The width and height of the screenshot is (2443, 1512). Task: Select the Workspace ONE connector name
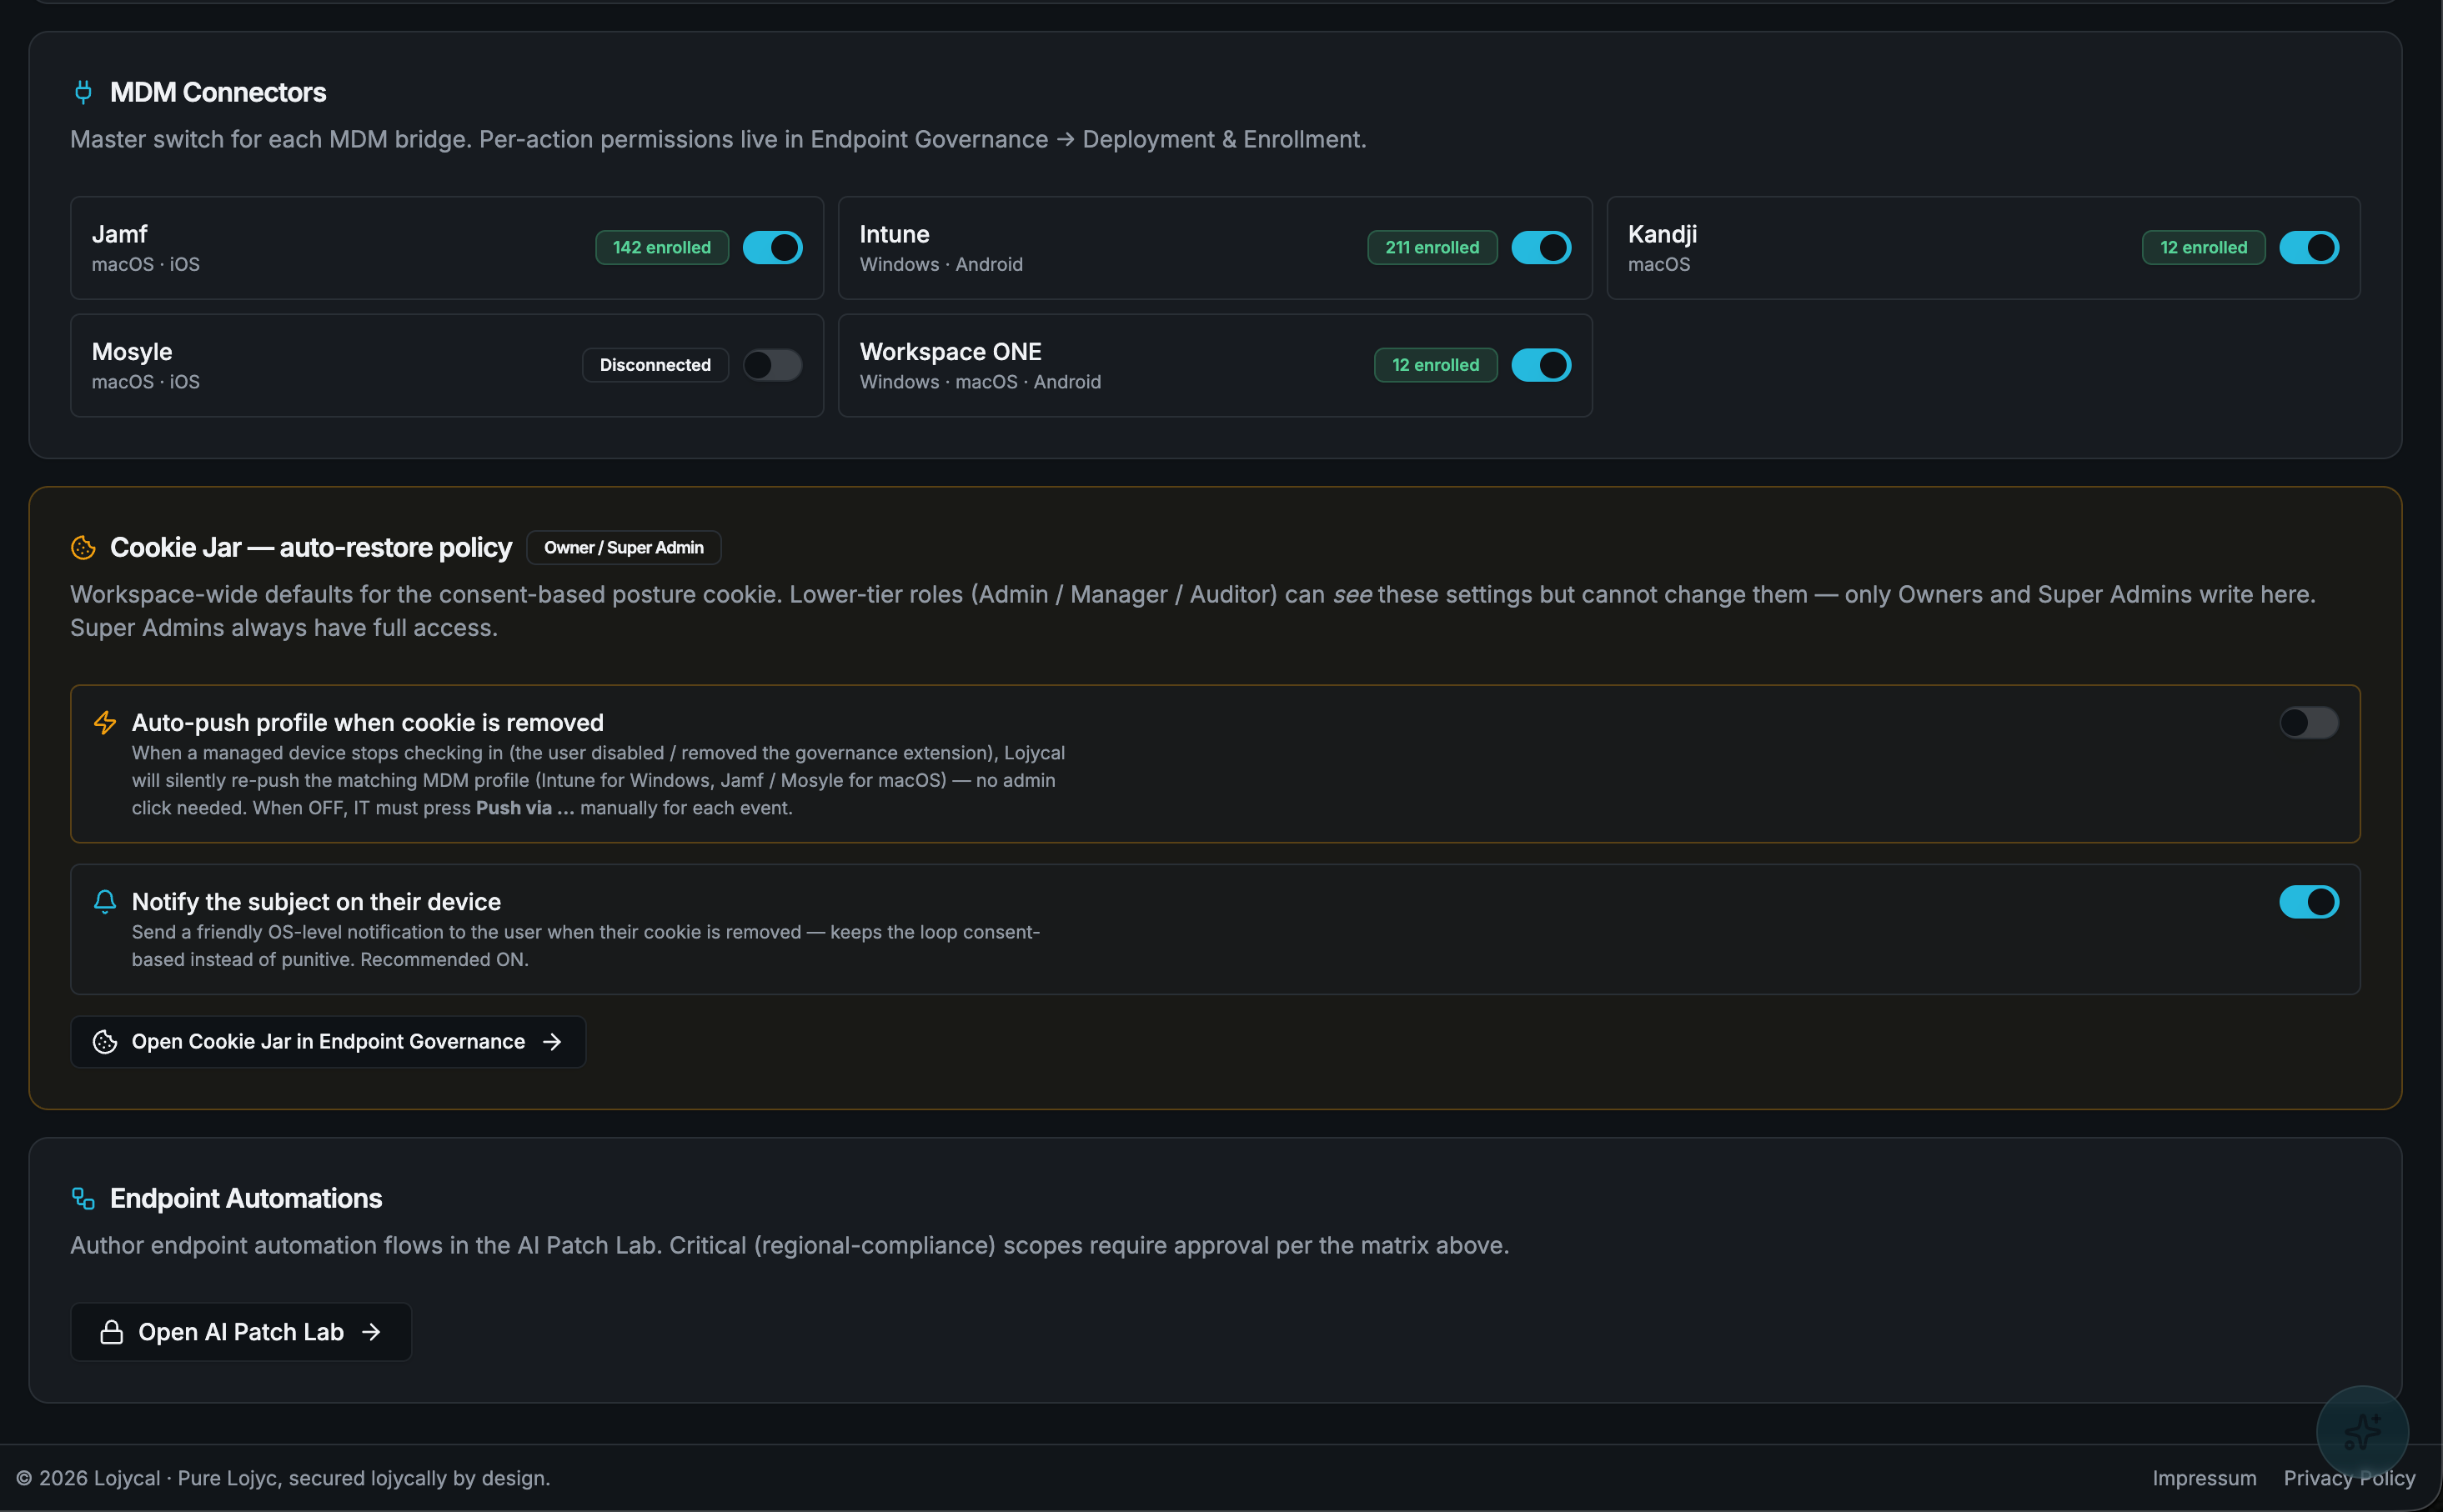pos(951,352)
